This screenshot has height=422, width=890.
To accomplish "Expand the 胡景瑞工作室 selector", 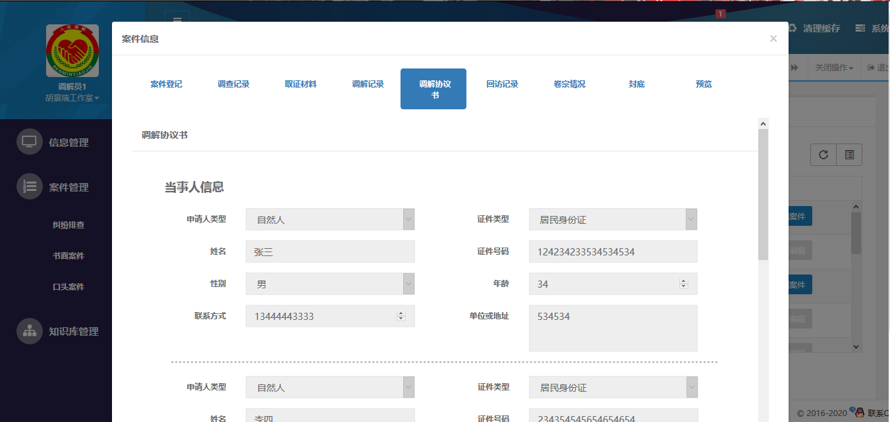I will (x=72, y=99).
